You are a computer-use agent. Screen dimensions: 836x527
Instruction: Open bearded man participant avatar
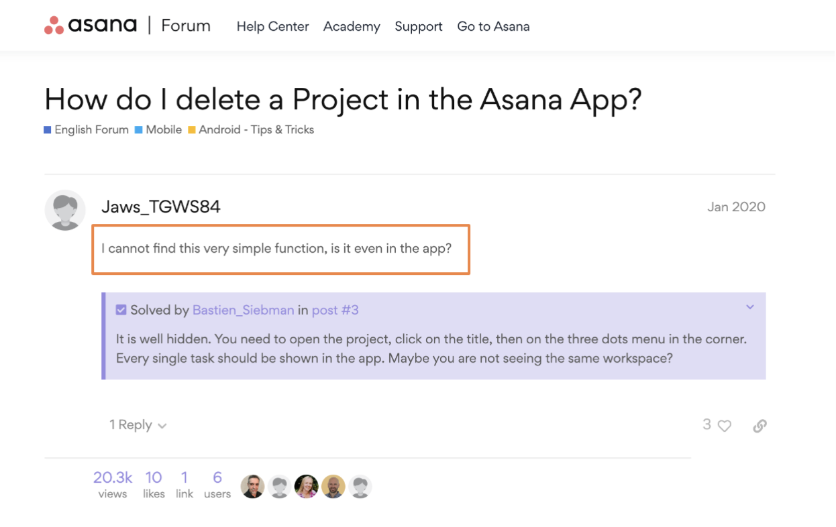pyautogui.click(x=333, y=486)
